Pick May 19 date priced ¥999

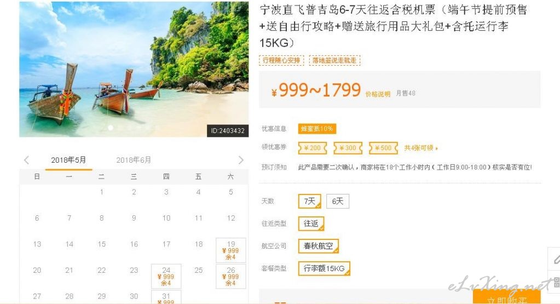click(x=230, y=250)
